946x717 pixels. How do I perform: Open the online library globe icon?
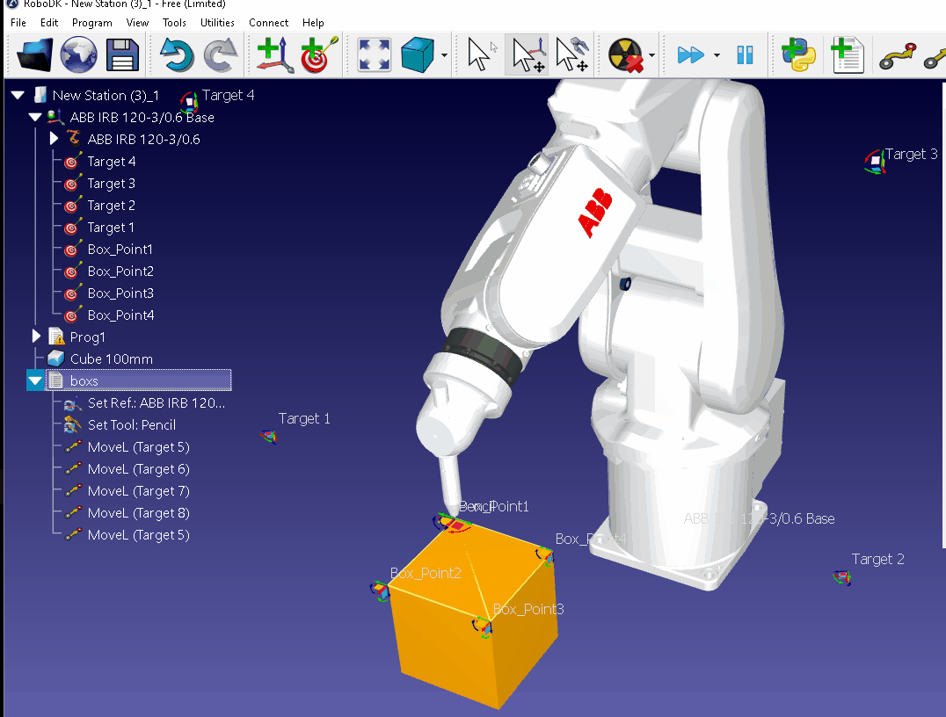coord(78,54)
